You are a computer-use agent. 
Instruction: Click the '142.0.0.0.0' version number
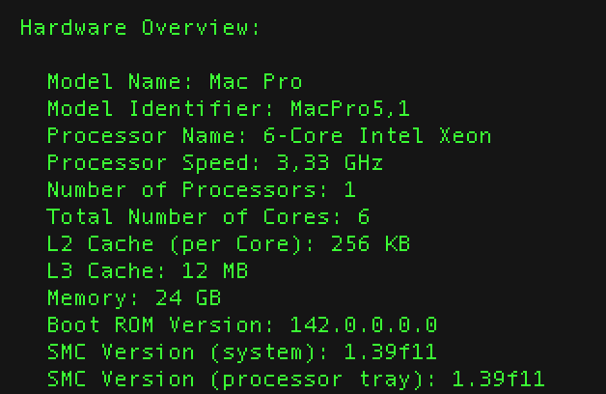click(x=364, y=324)
